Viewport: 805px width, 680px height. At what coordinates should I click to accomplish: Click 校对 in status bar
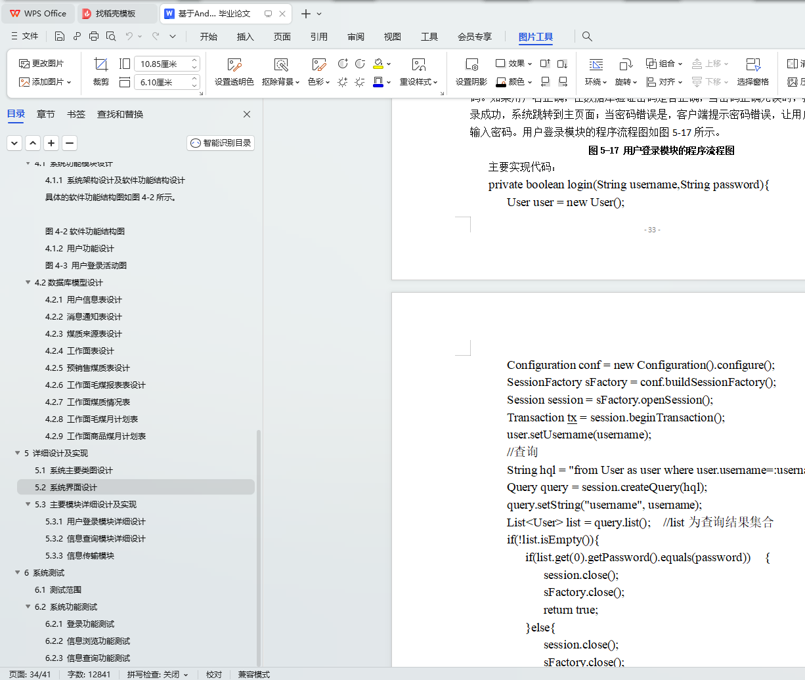(x=214, y=674)
